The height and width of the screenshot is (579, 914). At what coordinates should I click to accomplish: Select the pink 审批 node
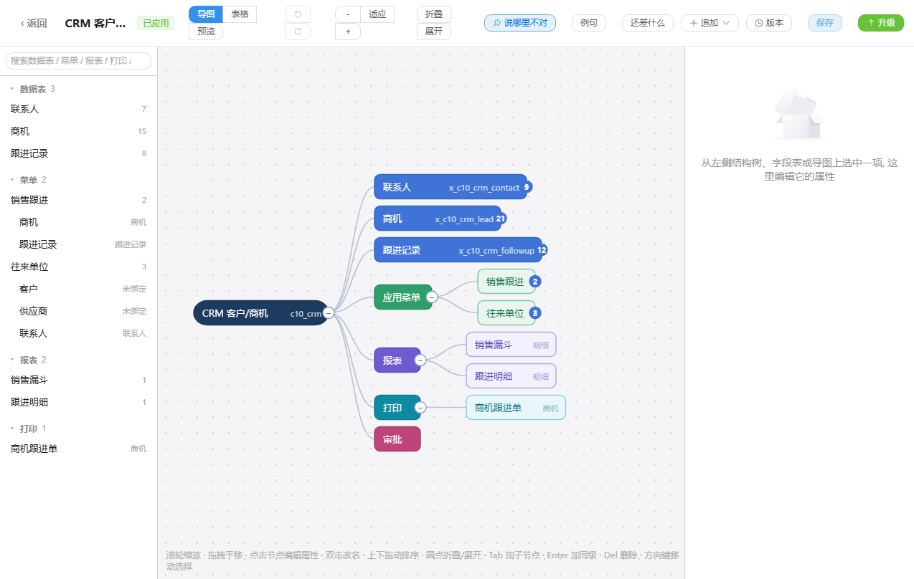(397, 439)
